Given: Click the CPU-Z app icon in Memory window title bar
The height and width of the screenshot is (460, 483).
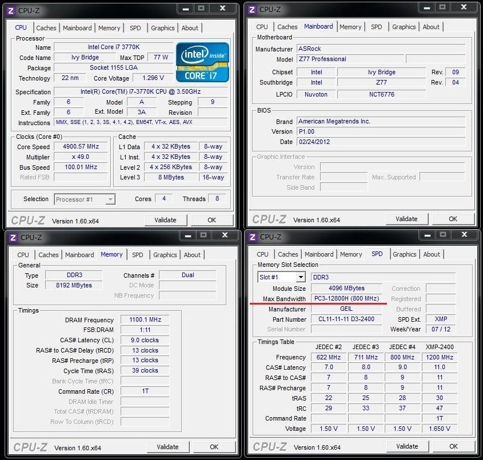Looking at the screenshot, I should coord(13,238).
